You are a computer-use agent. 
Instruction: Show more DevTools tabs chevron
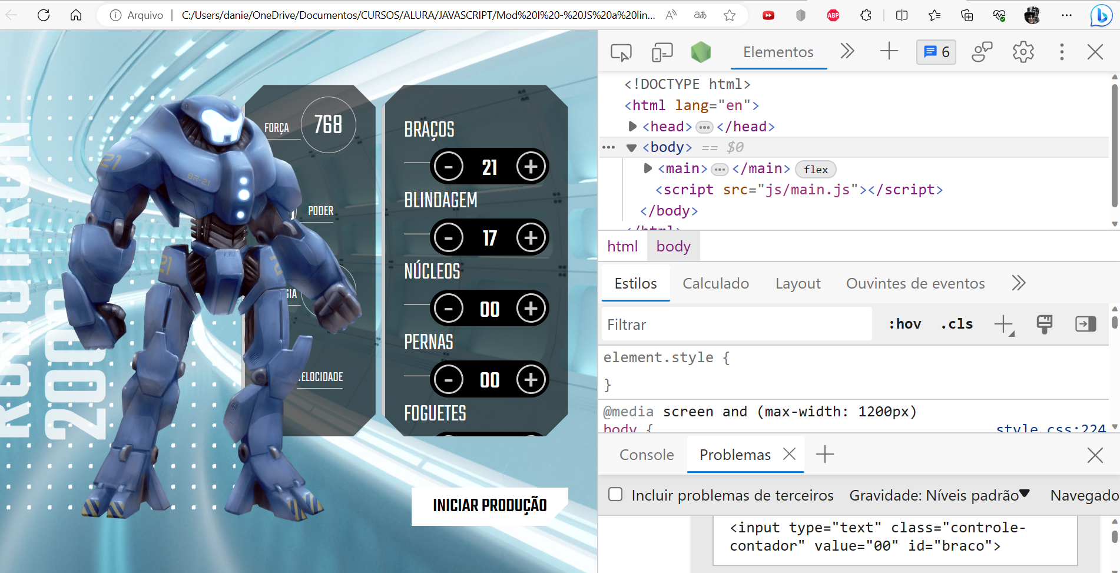click(x=847, y=51)
